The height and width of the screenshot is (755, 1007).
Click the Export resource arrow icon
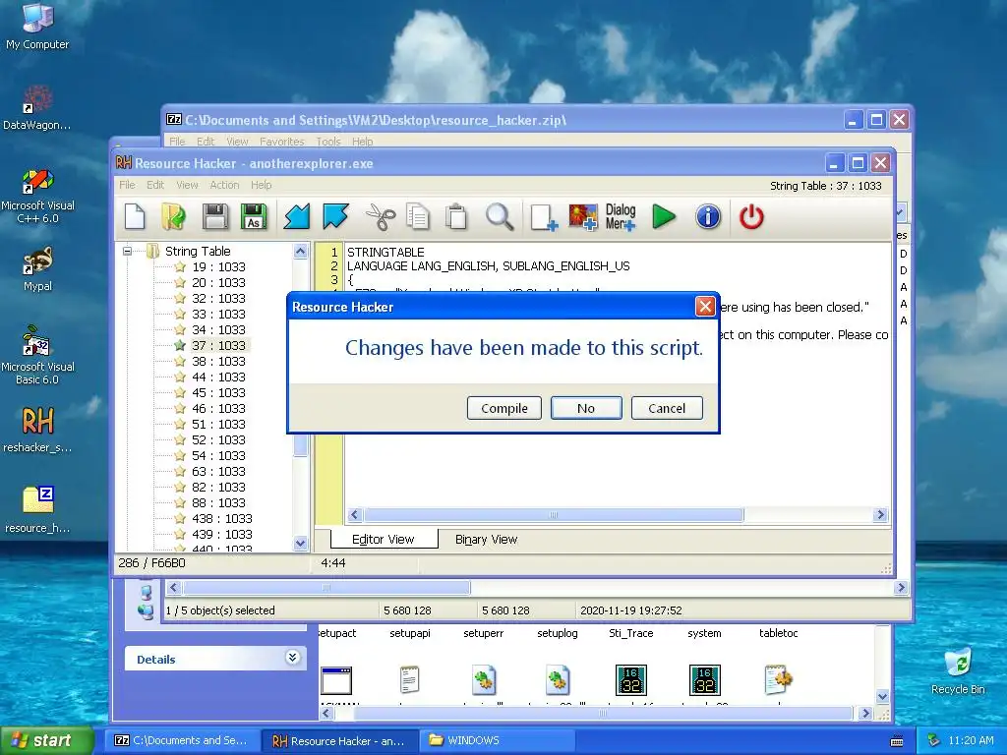[335, 216]
